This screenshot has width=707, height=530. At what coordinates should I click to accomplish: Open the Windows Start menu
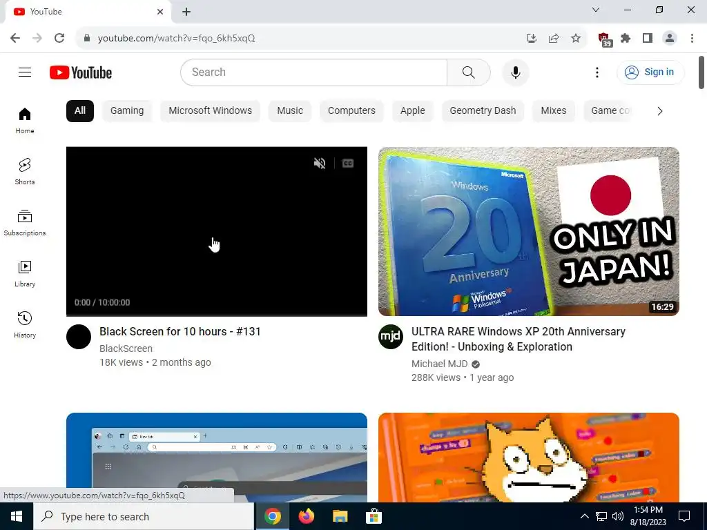17,516
